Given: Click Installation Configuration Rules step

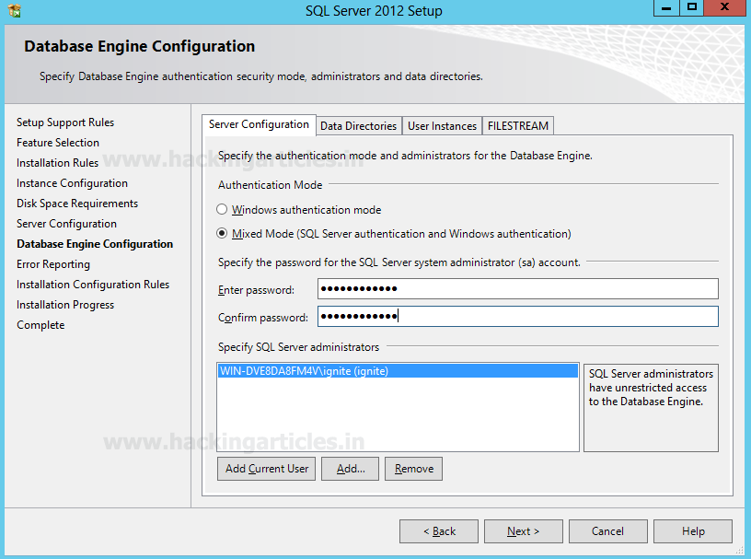Looking at the screenshot, I should 93,285.
